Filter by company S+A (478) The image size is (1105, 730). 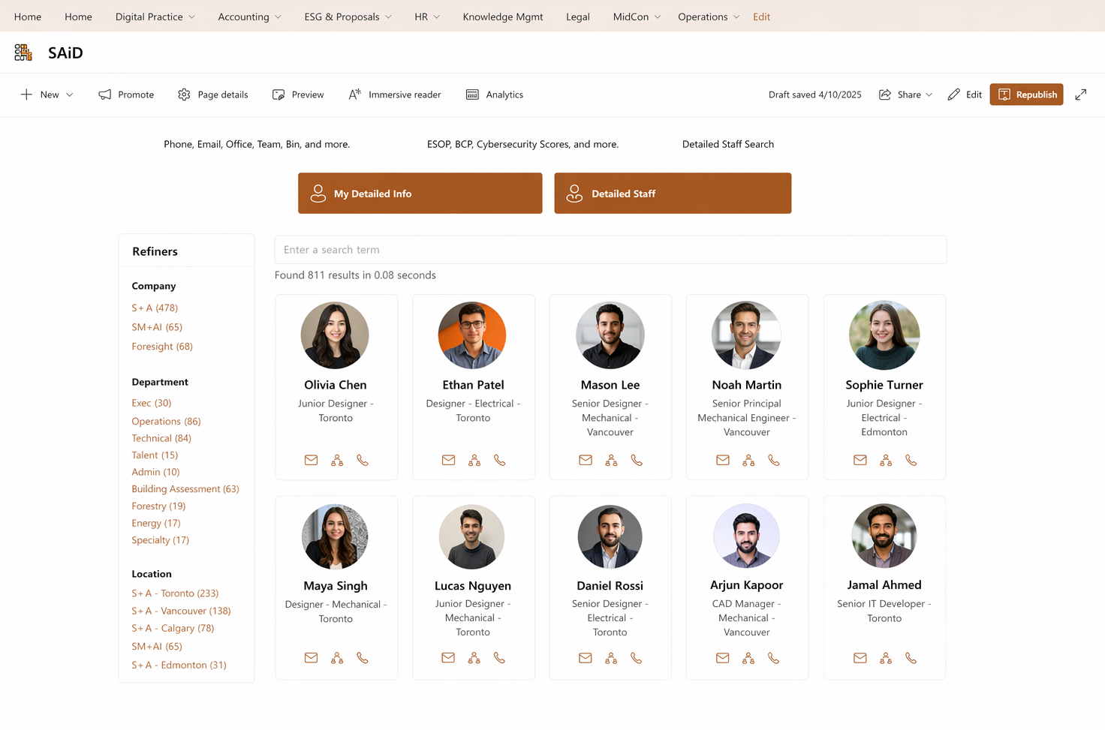[x=155, y=308]
